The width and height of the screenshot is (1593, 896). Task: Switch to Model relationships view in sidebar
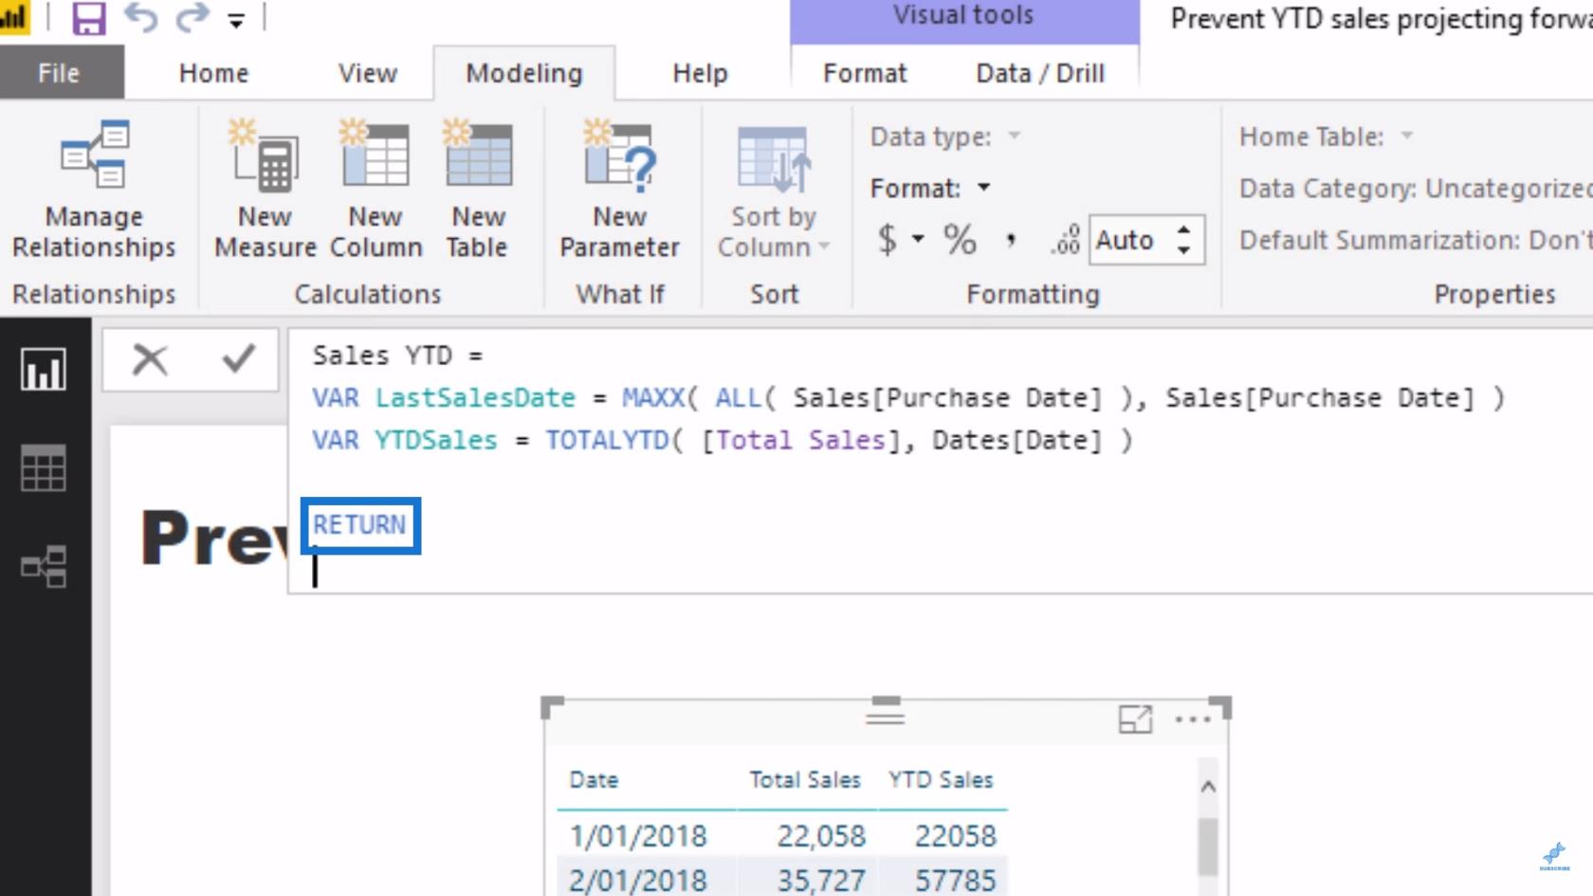point(44,567)
